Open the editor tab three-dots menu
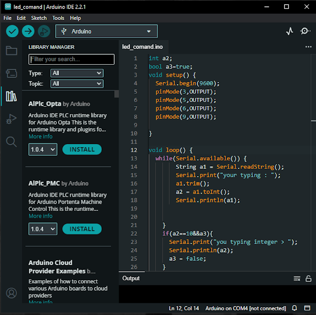The image size is (316, 315). pos(308,47)
